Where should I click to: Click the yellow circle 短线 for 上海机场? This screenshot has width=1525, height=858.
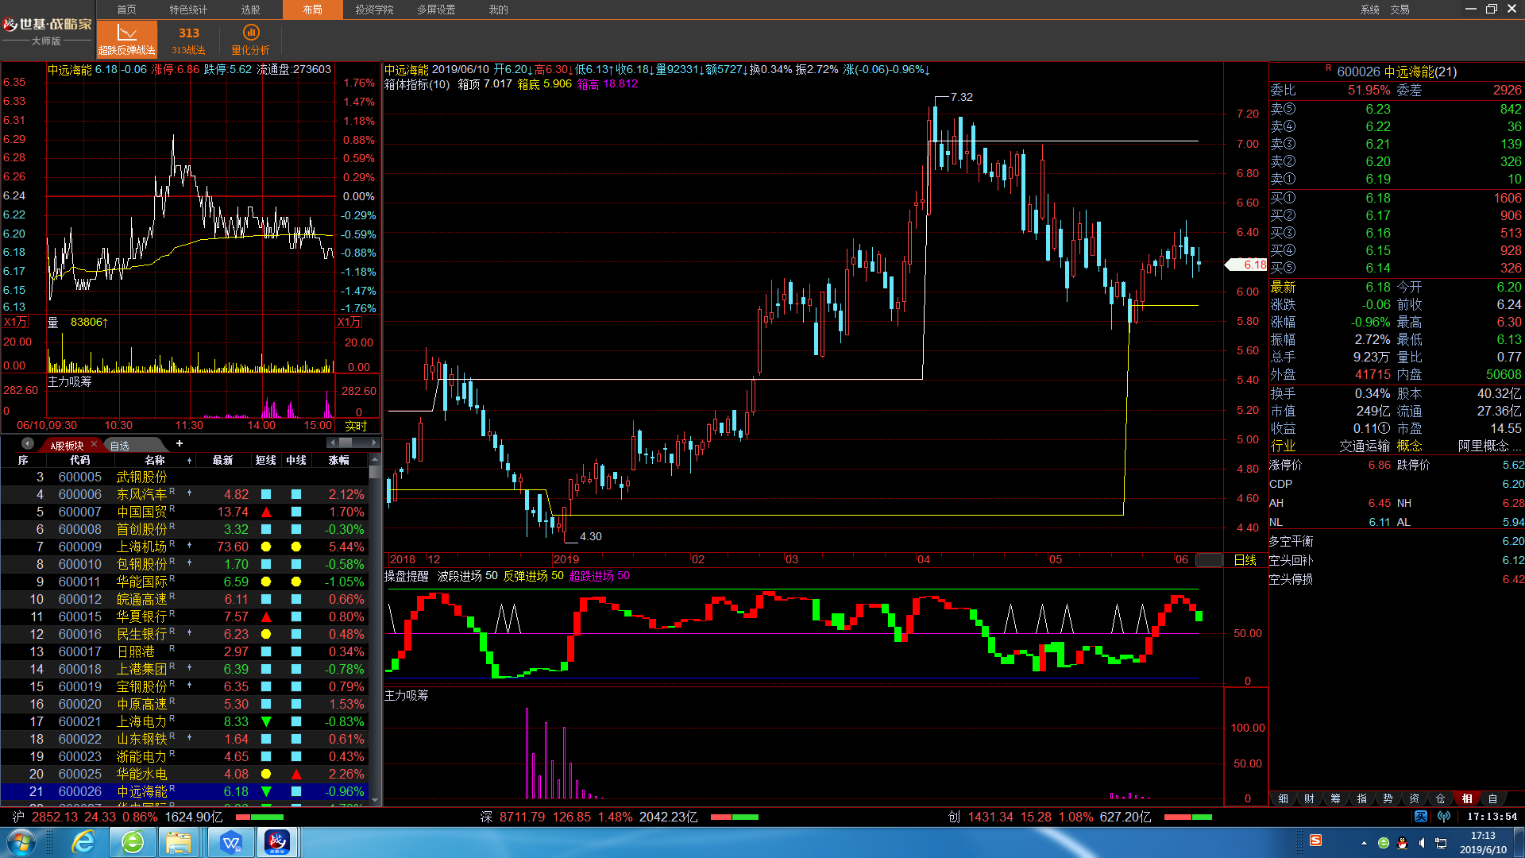point(266,547)
